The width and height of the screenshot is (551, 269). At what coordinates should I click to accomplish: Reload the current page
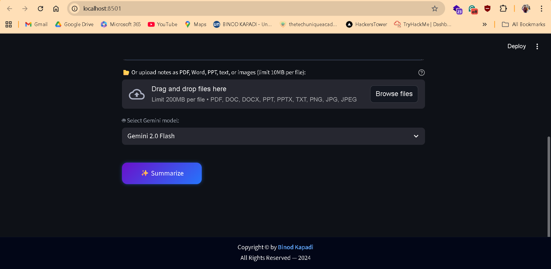pyautogui.click(x=40, y=9)
